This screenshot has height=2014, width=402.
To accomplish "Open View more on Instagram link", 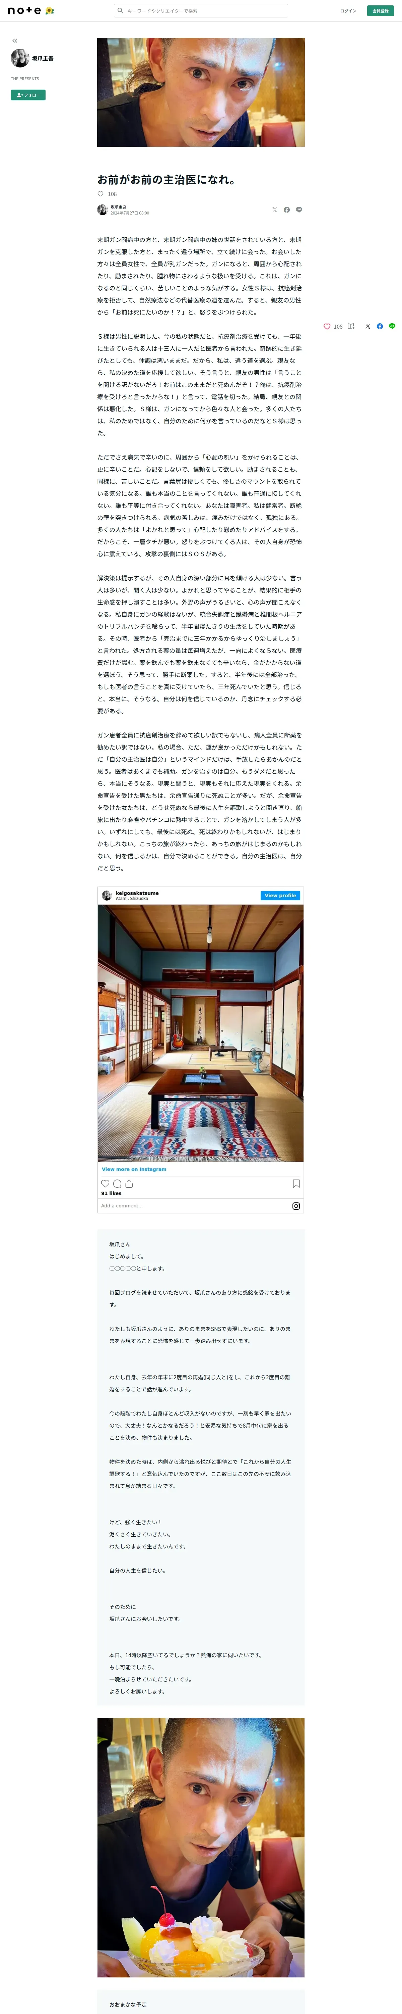I will (133, 1169).
